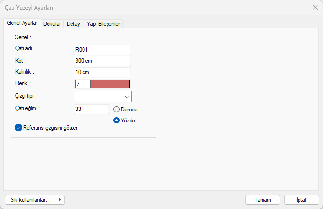Open the Dokular tab
Image resolution: width=323 pixels, height=209 pixels.
click(52, 23)
